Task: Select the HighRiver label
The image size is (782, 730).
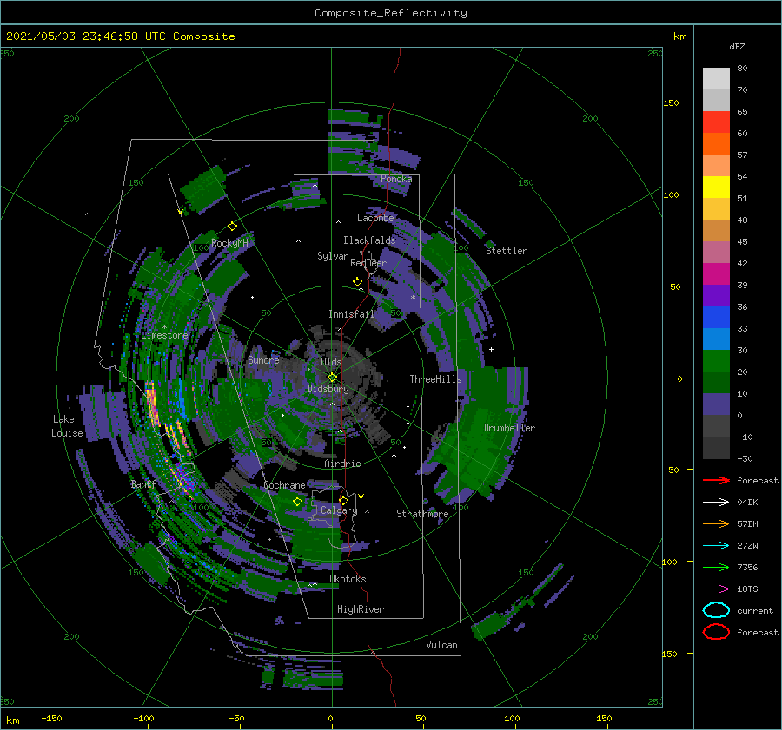Action: [x=361, y=609]
